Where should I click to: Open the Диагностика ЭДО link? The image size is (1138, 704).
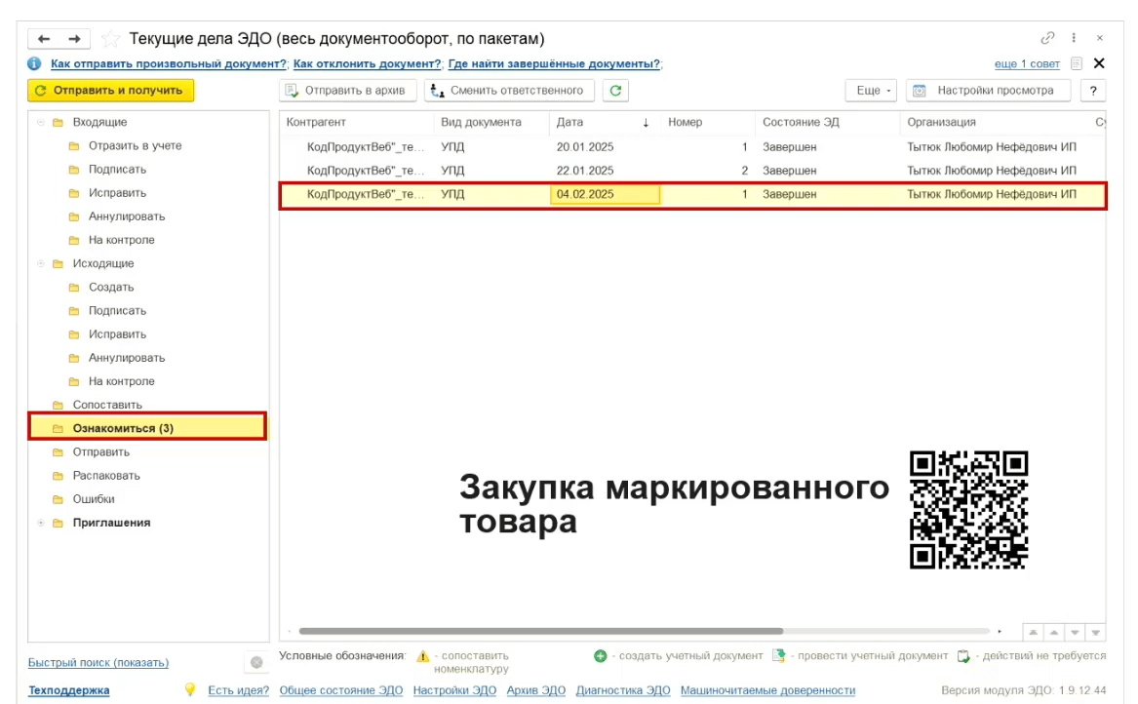point(622,690)
